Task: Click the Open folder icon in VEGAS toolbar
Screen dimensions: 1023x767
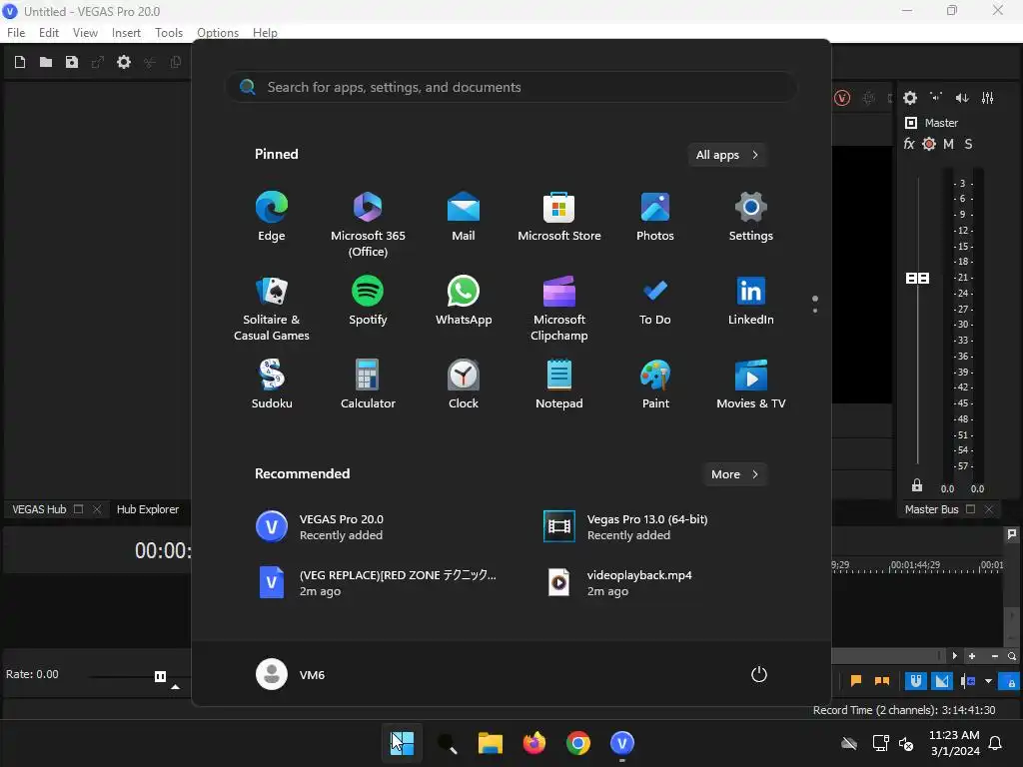Action: (46, 62)
